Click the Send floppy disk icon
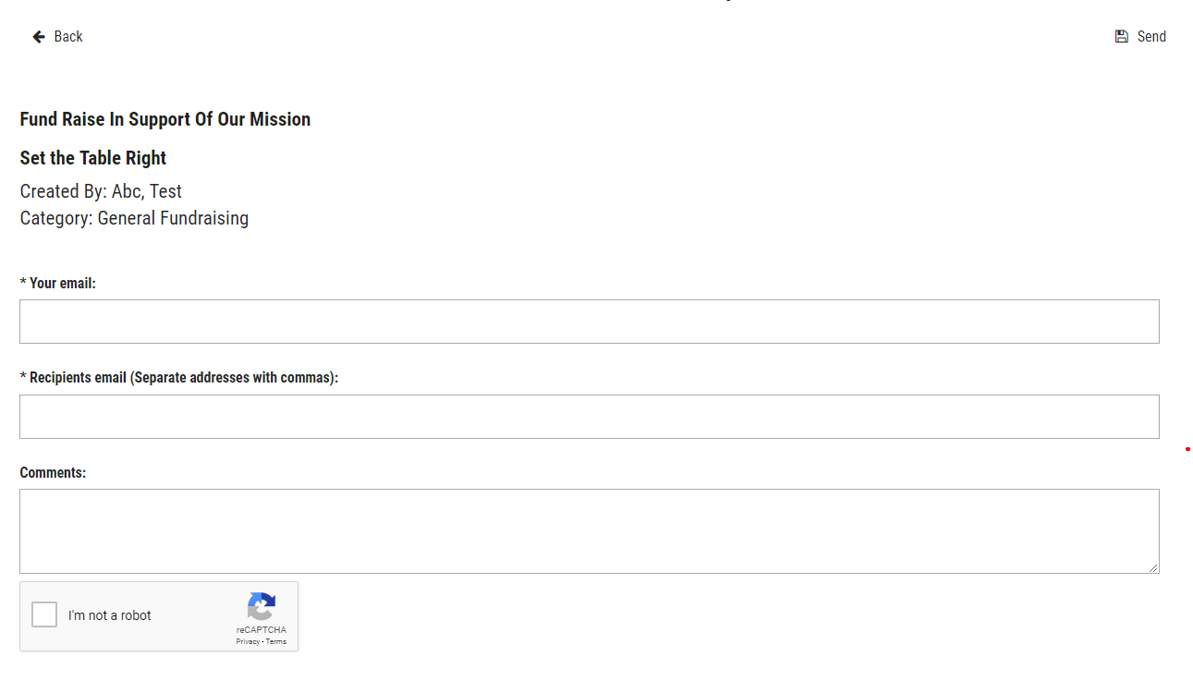Image resolution: width=1193 pixels, height=681 pixels. pyautogui.click(x=1121, y=37)
